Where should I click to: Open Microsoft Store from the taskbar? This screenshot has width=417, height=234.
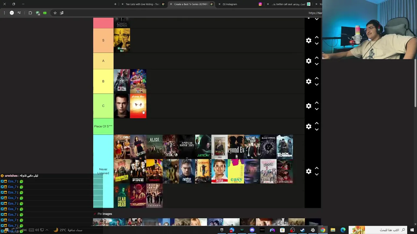point(282,230)
